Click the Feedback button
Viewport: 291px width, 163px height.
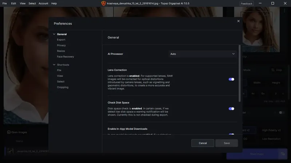pyautogui.click(x=247, y=4)
